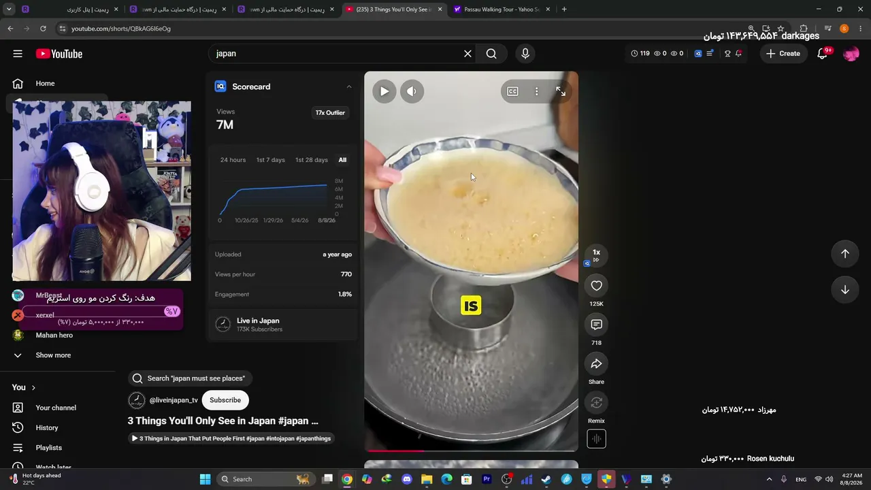871x490 pixels.
Task: Share this Short
Action: (x=596, y=363)
